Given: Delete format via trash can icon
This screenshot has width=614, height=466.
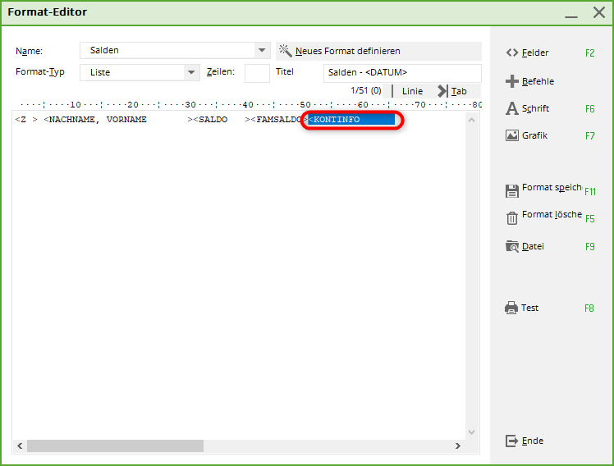Looking at the screenshot, I should (512, 217).
